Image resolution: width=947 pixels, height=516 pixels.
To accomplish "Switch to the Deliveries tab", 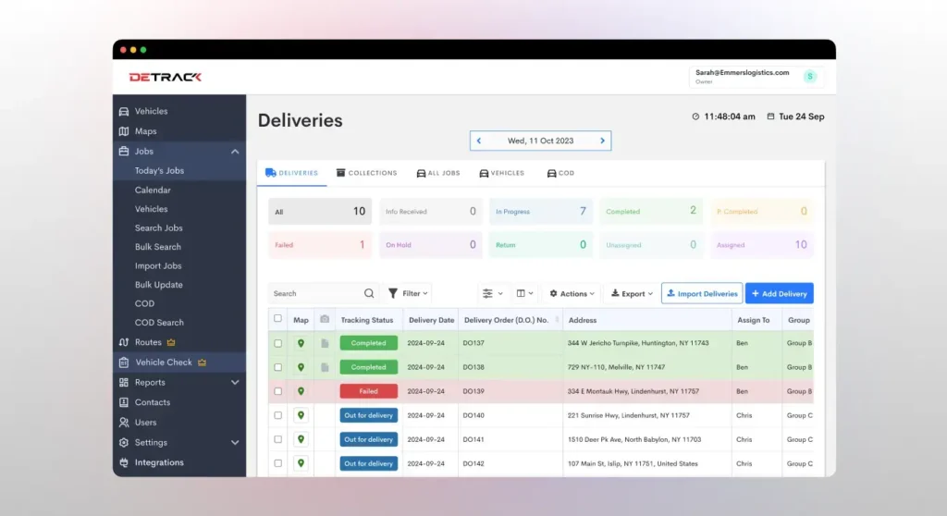I will pos(291,174).
